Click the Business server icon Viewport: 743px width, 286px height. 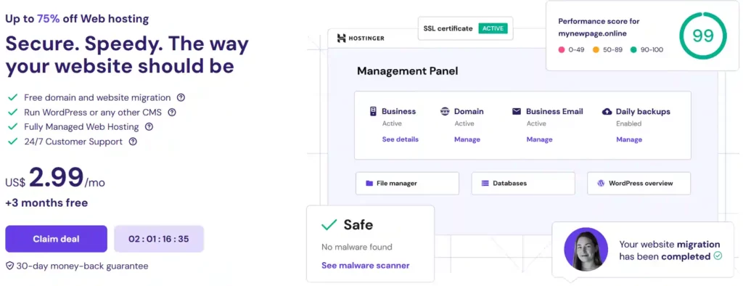pos(373,112)
